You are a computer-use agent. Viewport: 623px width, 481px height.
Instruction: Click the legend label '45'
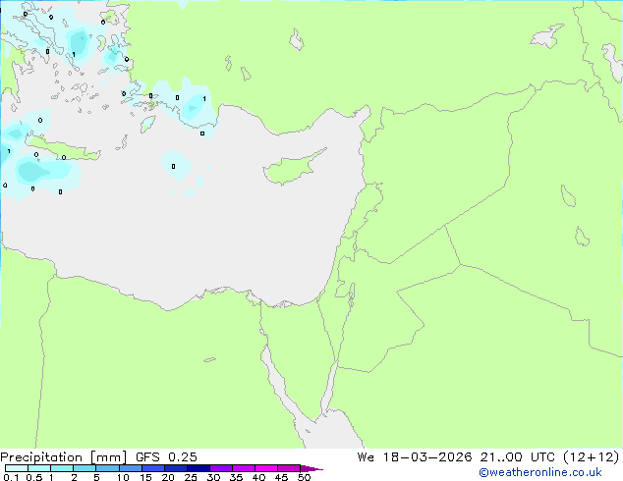(x=281, y=477)
